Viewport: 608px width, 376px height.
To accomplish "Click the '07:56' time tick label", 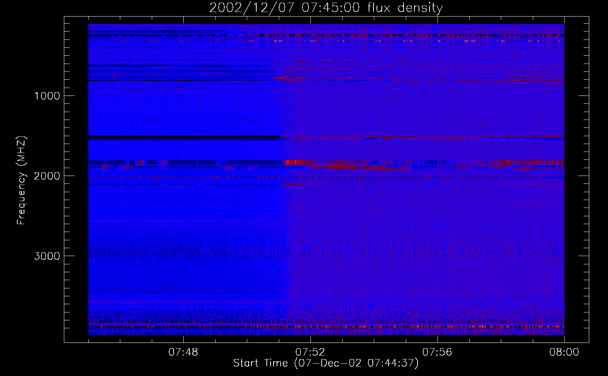I will 437,352.
